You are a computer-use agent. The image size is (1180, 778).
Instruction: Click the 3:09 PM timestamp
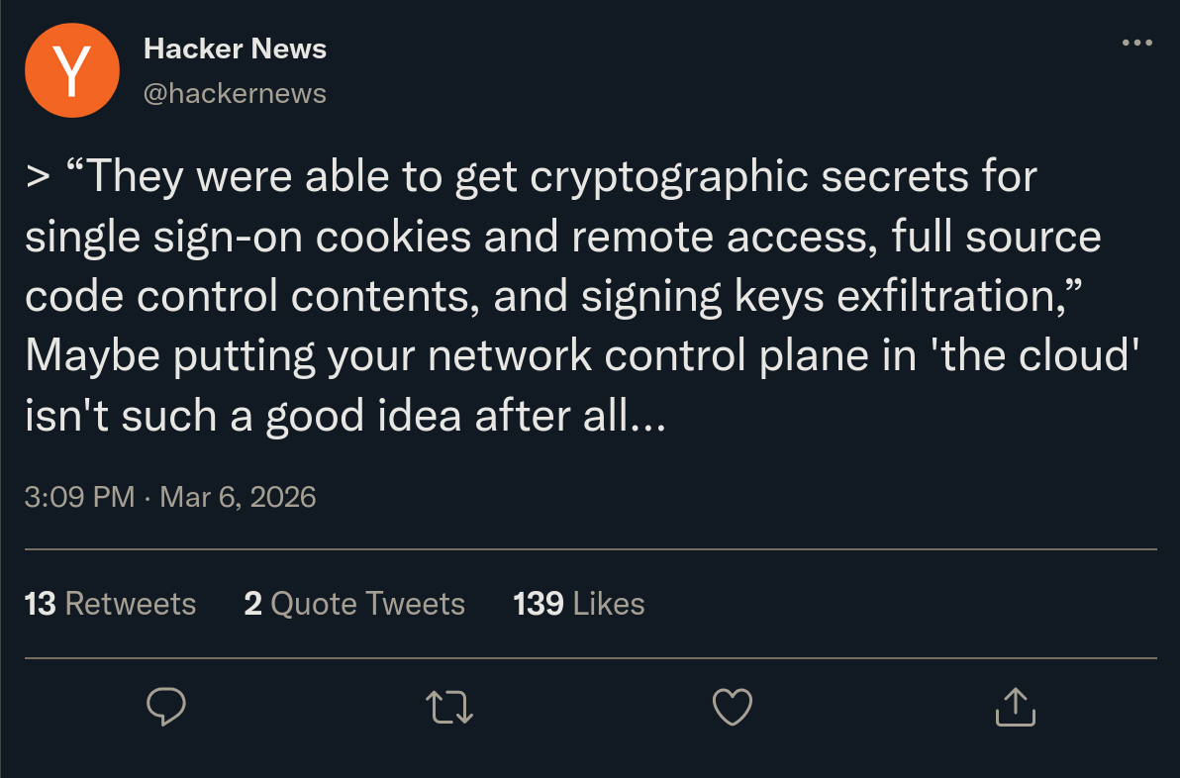coord(79,496)
